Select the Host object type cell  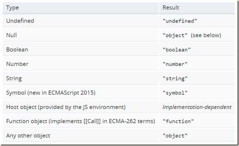tap(81, 107)
